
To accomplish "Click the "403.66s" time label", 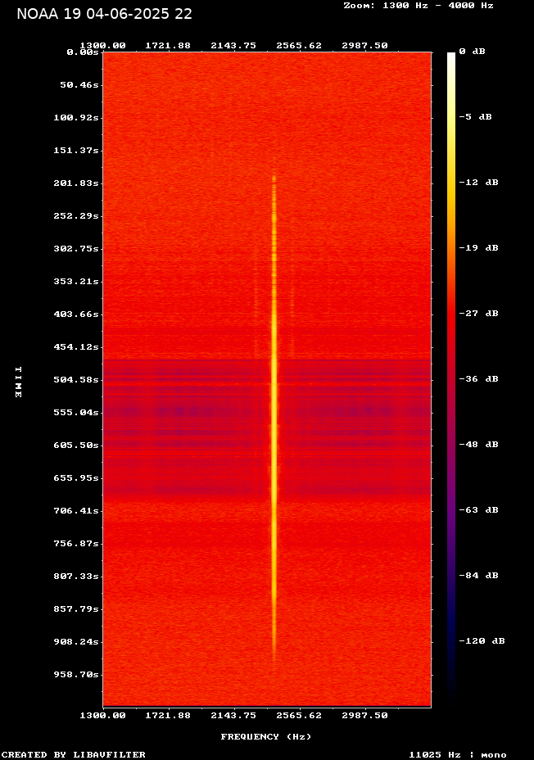I will tap(76, 314).
